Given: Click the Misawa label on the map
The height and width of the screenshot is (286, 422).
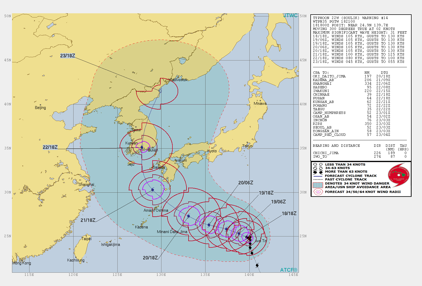Looking at the screenshot, I should click(260, 104).
